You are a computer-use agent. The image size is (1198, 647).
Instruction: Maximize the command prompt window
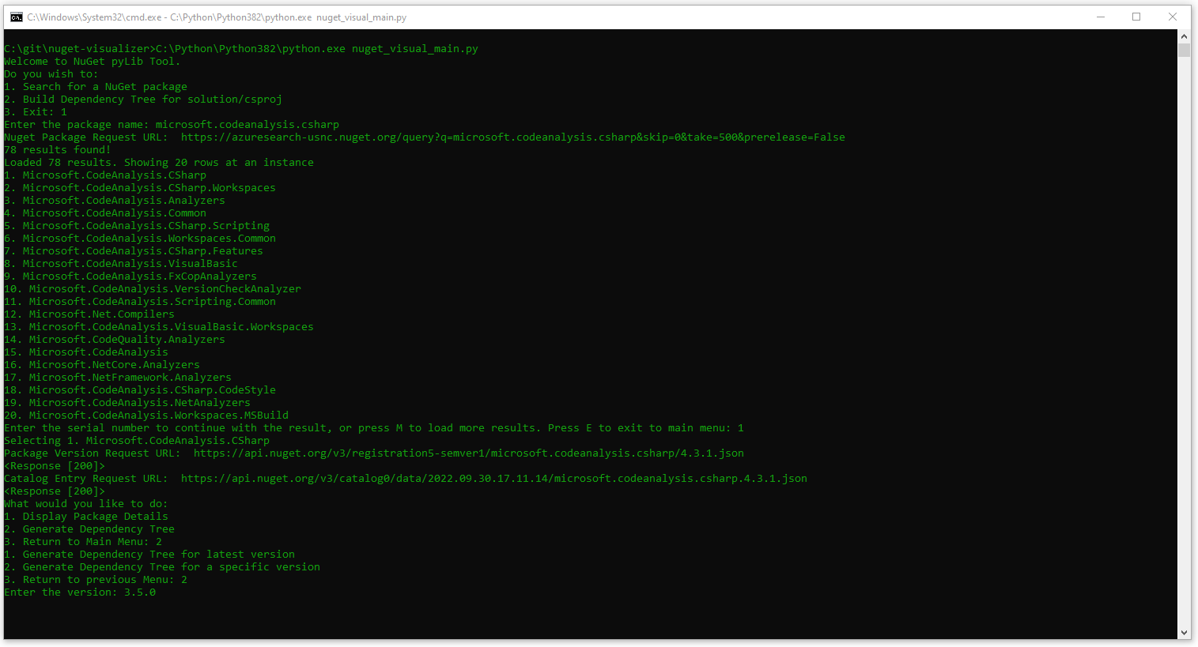coord(1136,17)
